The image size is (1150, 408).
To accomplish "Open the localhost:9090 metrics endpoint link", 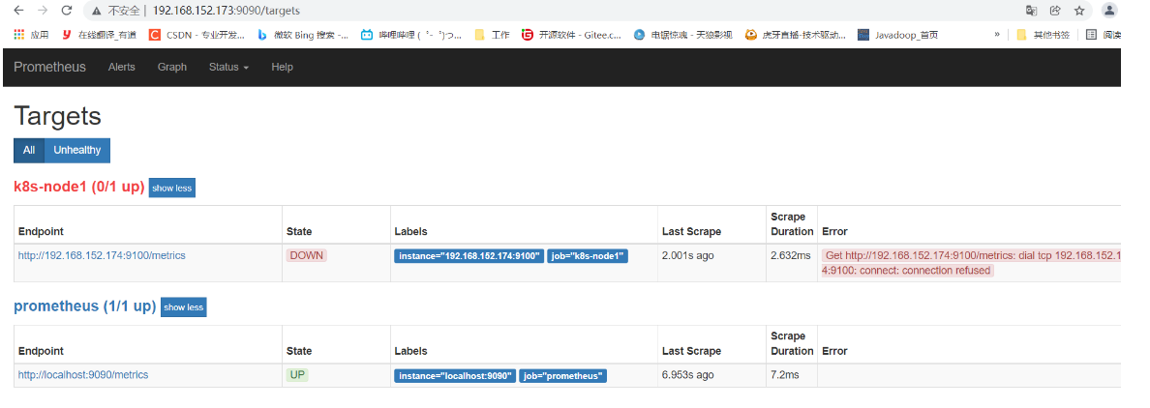I will point(83,375).
